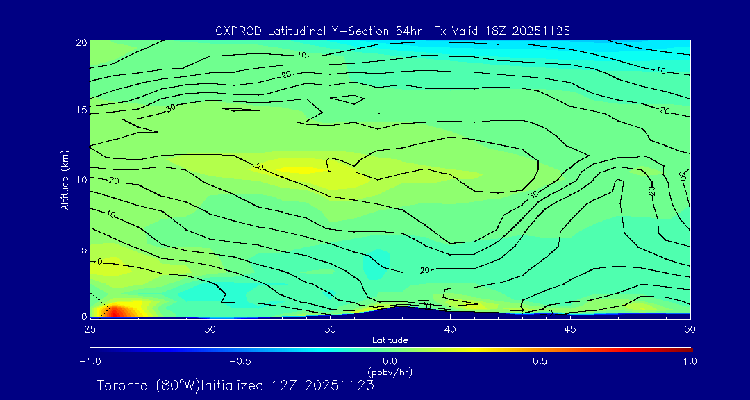The height and width of the screenshot is (400, 750).
Task: Click the -1.0 label under the colorbar
Action: [x=90, y=361]
